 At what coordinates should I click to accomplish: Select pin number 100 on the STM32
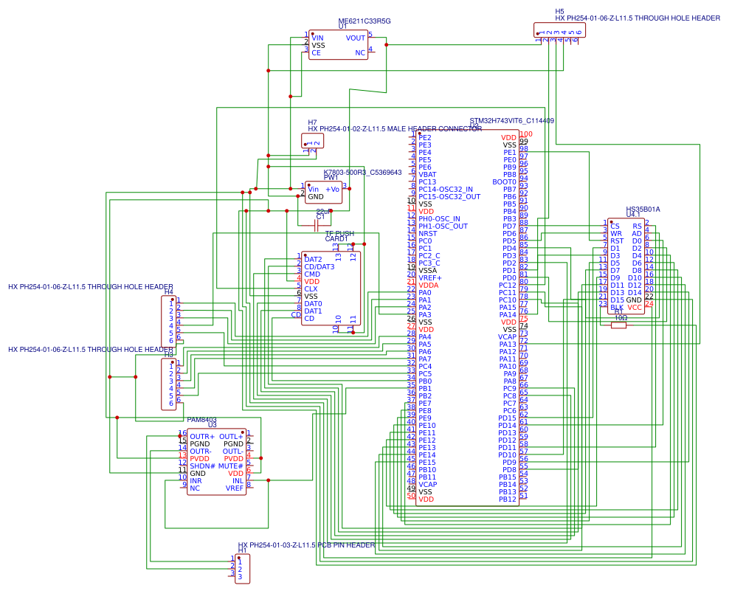[526, 134]
